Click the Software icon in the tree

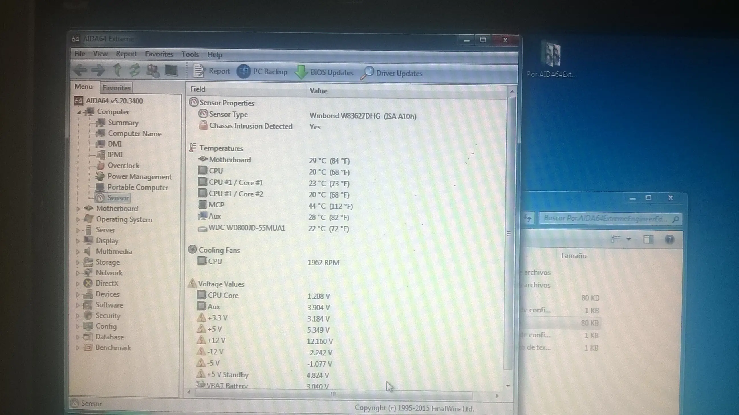pos(88,305)
